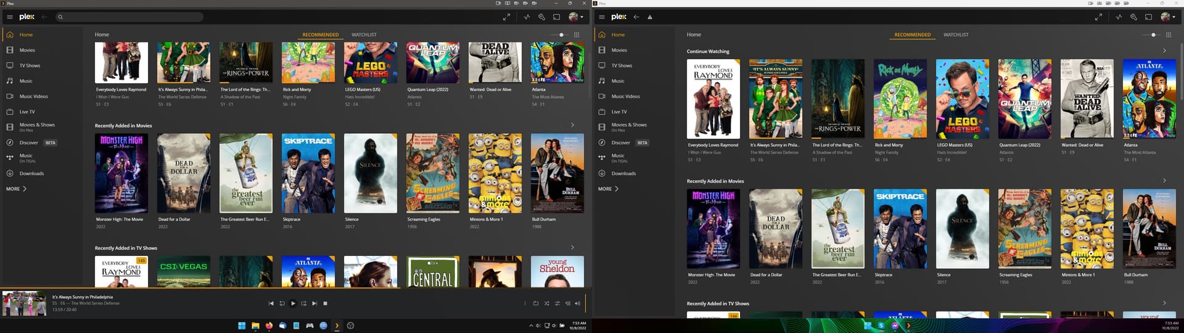Expand MORE in left window sidebar
The image size is (1184, 333).
click(17, 189)
